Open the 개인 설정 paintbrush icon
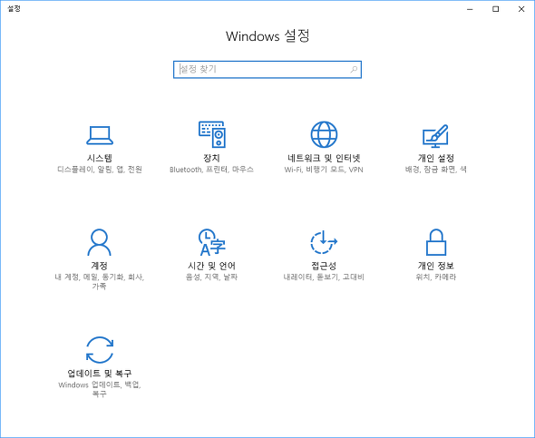This screenshot has height=438, width=535. (x=436, y=136)
